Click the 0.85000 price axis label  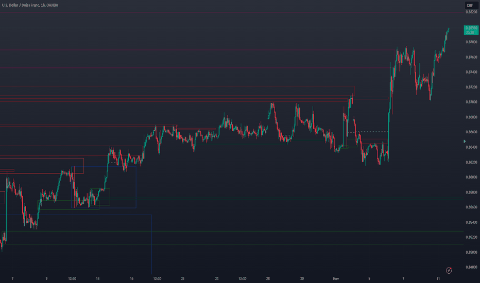click(471, 253)
